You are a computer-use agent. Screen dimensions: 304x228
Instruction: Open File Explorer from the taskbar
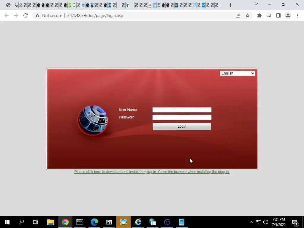(51, 222)
